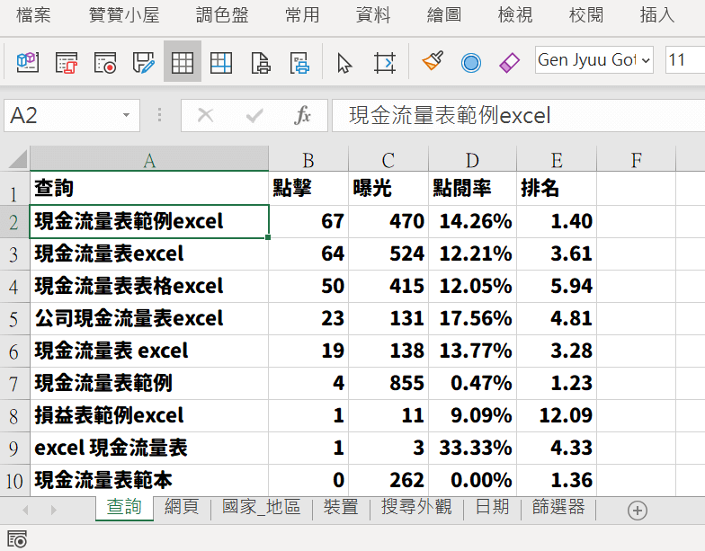The image size is (705, 551).
Task: Click the blue freeze panes grid icon
Action: tap(221, 62)
